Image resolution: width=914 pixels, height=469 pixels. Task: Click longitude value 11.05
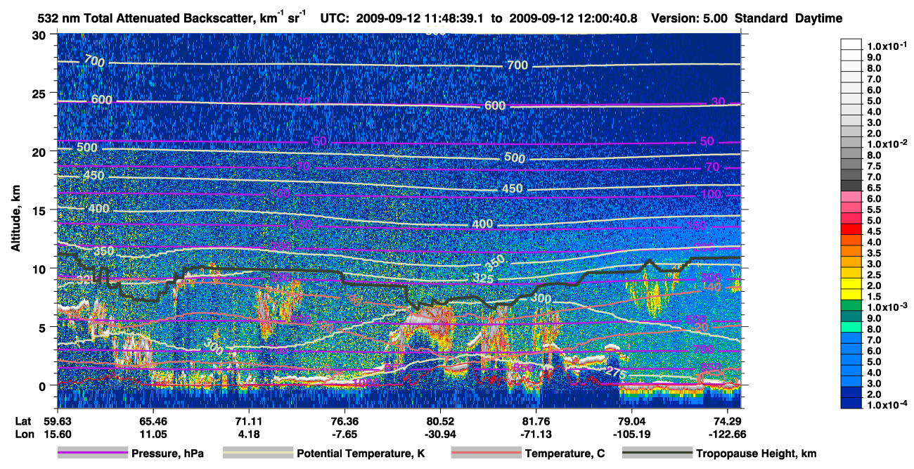click(152, 435)
